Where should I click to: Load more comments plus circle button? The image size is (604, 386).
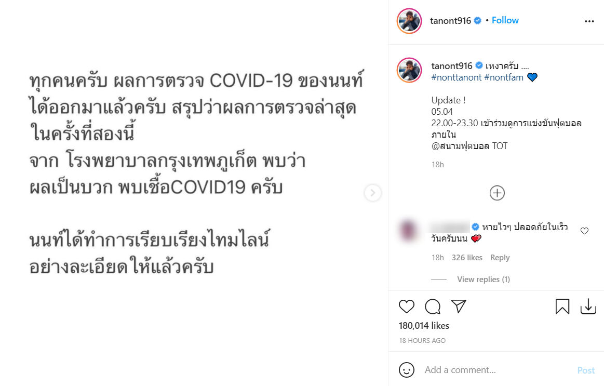point(497,193)
